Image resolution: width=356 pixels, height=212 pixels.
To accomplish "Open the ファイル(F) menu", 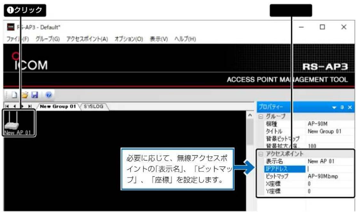I will (x=18, y=39).
